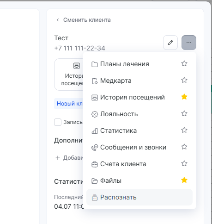Click the История посещений icon in menu
The width and height of the screenshot is (212, 224).
(95, 98)
